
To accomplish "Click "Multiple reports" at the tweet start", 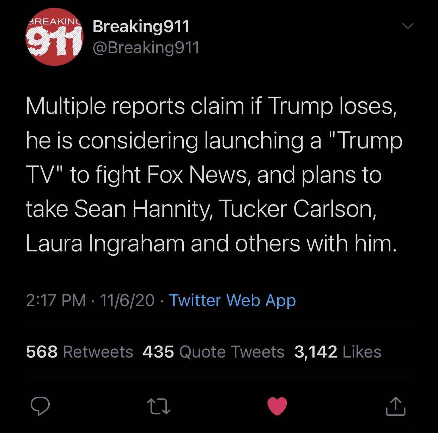I will point(105,106).
